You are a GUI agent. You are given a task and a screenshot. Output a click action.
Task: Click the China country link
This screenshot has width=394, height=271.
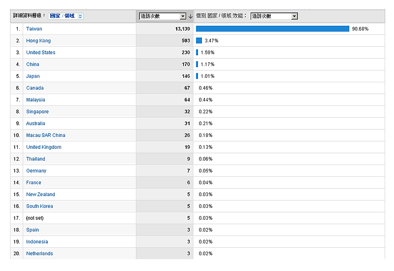point(33,65)
